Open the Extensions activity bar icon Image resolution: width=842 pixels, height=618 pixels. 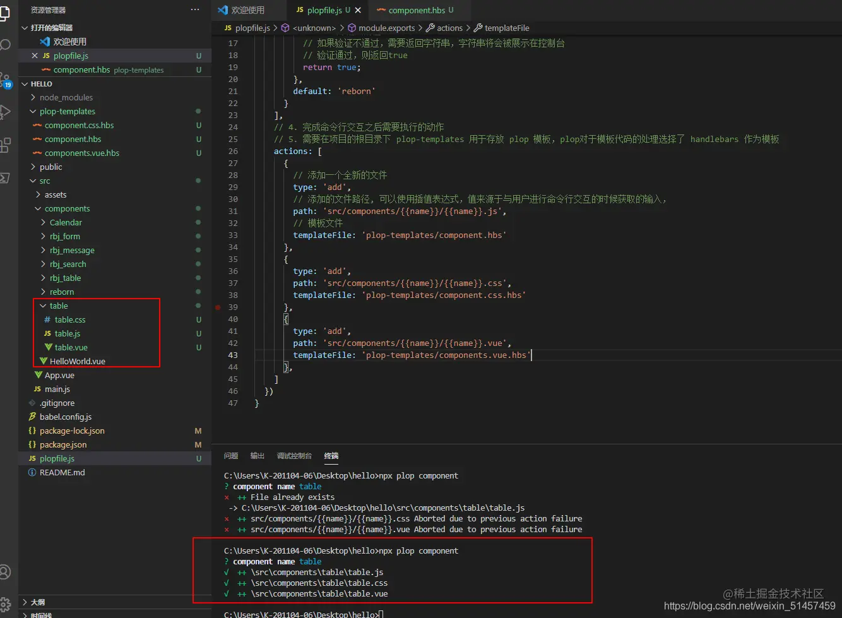tap(4, 145)
